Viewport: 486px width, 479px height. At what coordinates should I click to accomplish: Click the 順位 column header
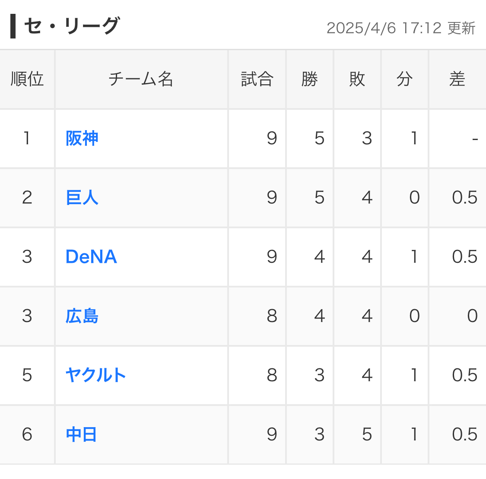click(27, 79)
